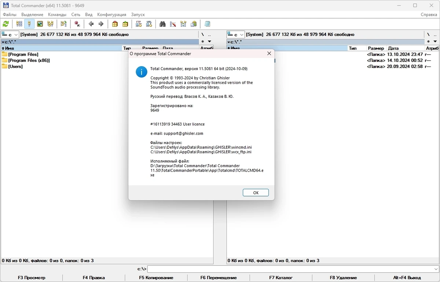The width and height of the screenshot is (440, 282).
Task: Click the Unpack files archive icon
Action: tap(125, 24)
